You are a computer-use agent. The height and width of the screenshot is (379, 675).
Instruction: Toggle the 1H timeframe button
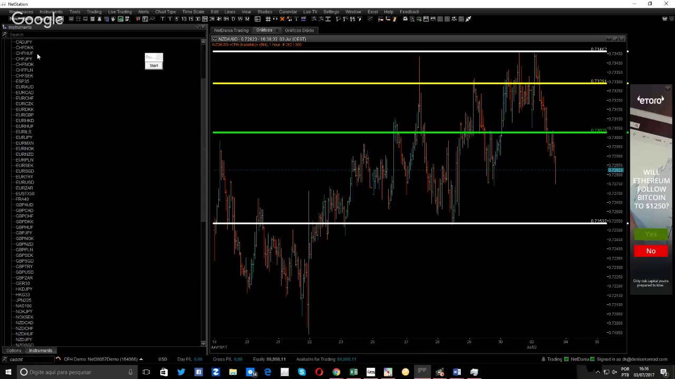(x=205, y=19)
